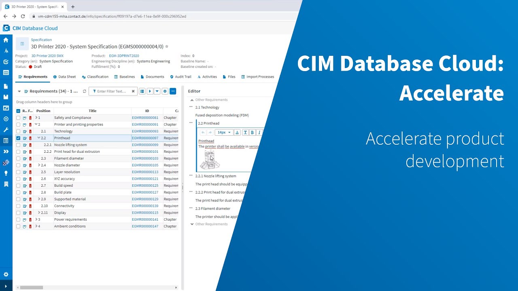Open the activity pulse icon in the sidebar

(x=6, y=51)
